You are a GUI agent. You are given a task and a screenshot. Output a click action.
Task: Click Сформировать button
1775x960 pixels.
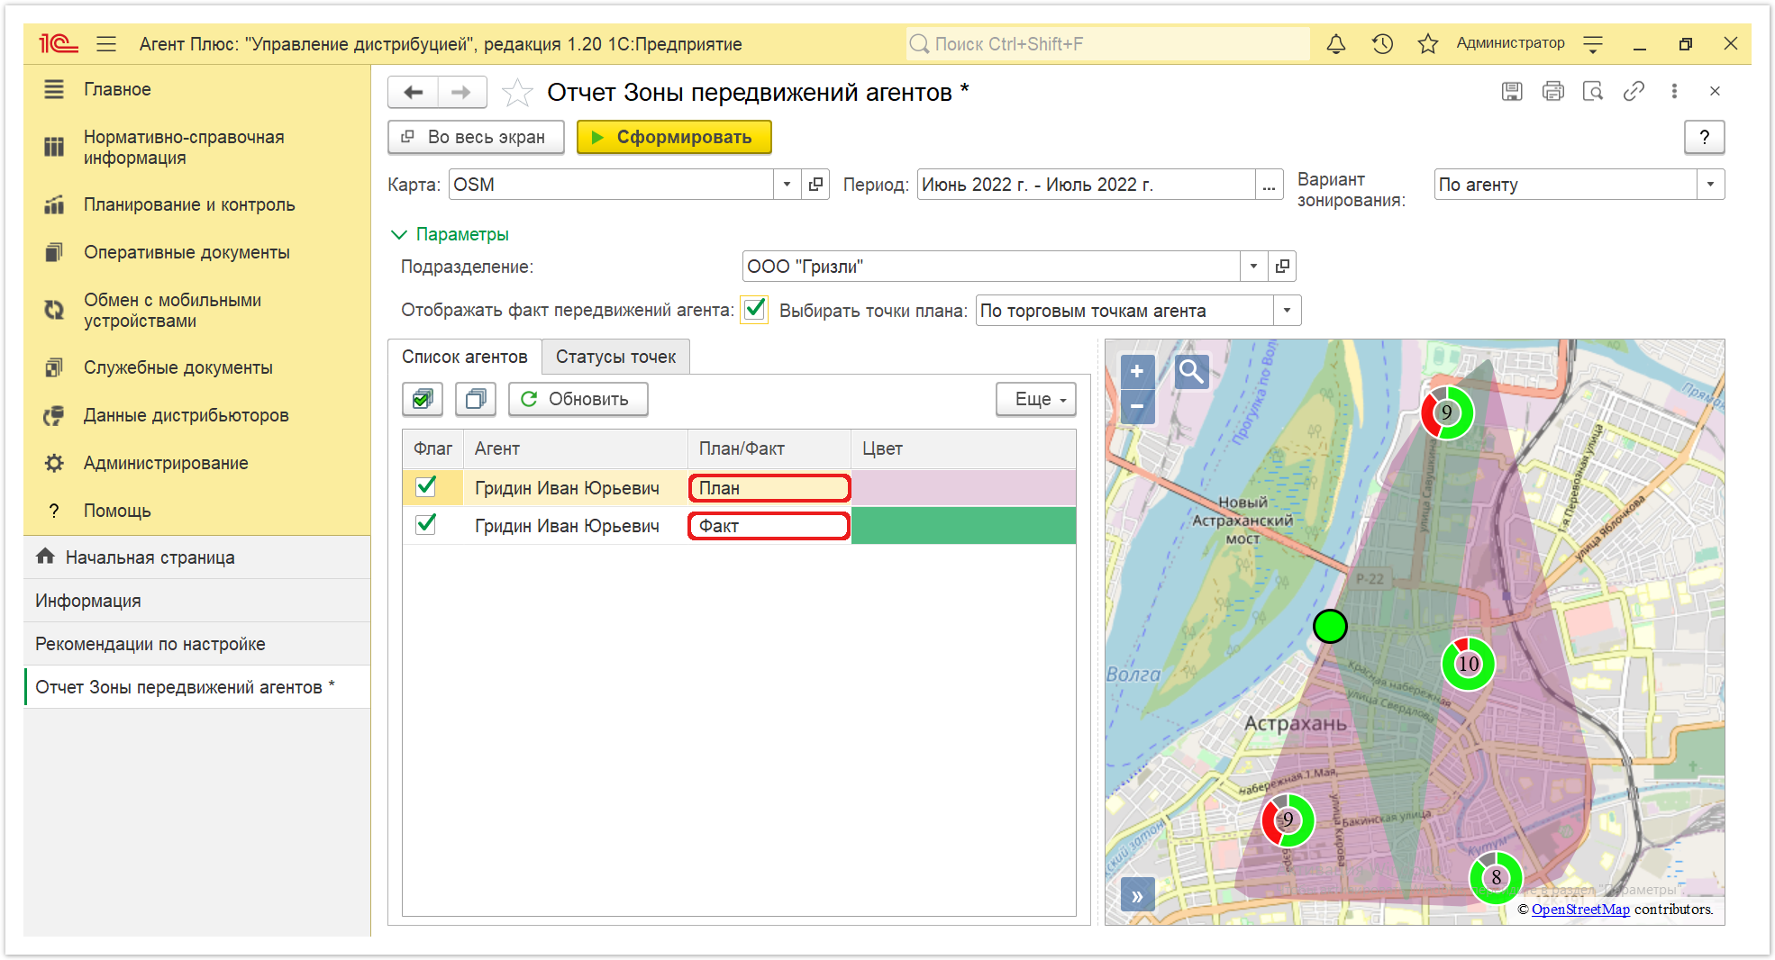pyautogui.click(x=674, y=137)
